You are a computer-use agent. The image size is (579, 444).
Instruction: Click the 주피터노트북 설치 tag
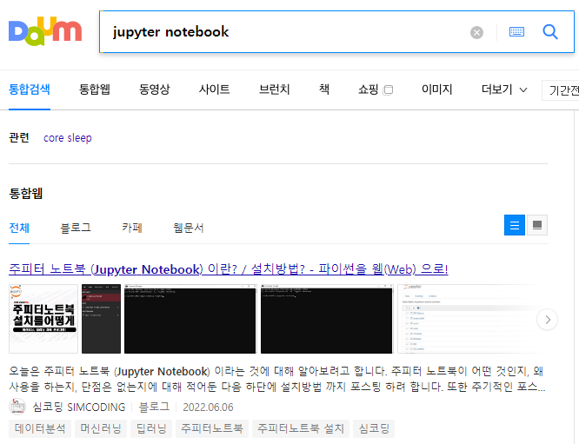pos(301,428)
